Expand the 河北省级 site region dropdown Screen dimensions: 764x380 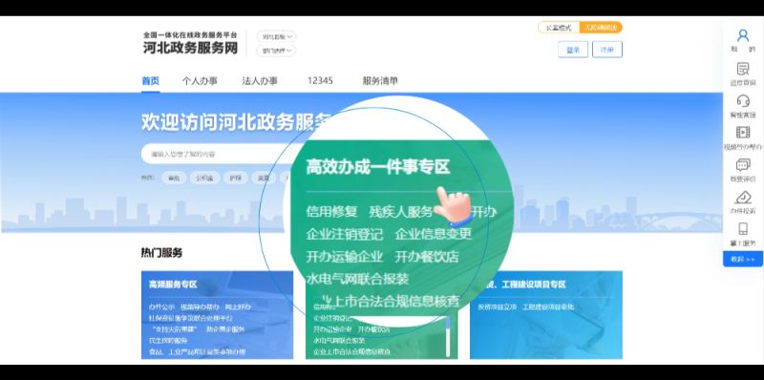click(x=276, y=36)
